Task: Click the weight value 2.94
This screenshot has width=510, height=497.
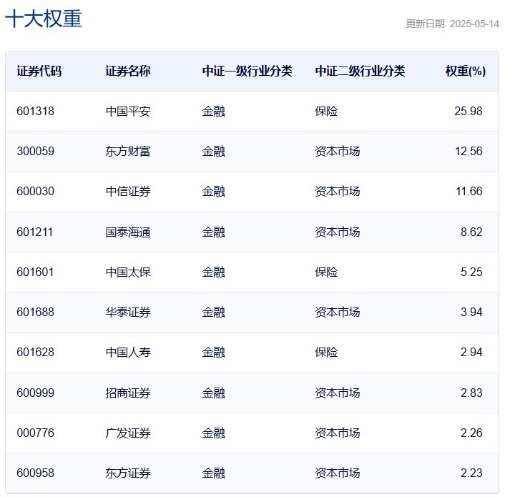Action: [471, 353]
